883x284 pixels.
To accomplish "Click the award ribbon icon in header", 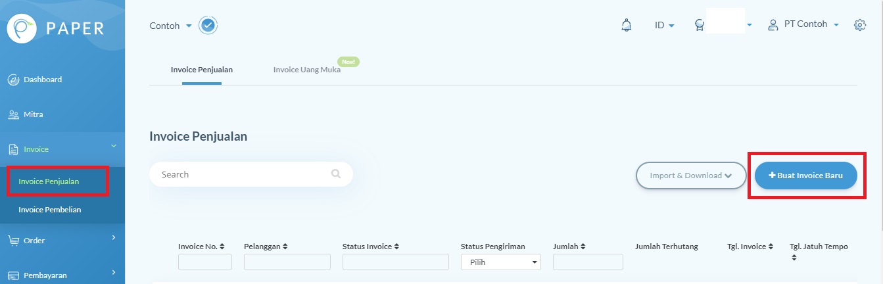I will pyautogui.click(x=700, y=26).
